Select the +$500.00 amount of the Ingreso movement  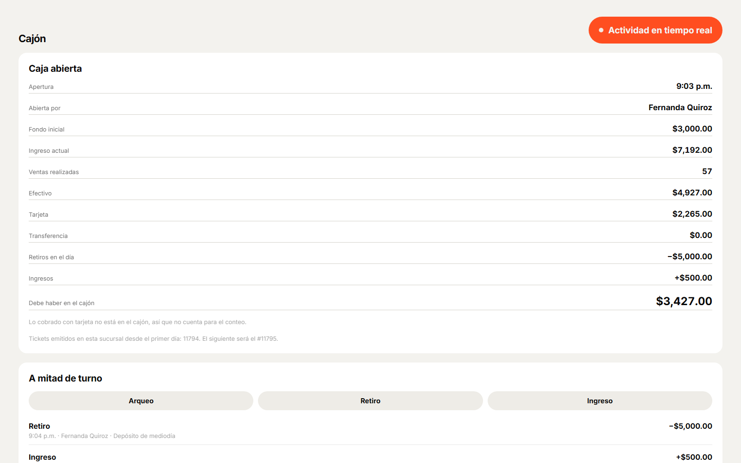coord(694,457)
